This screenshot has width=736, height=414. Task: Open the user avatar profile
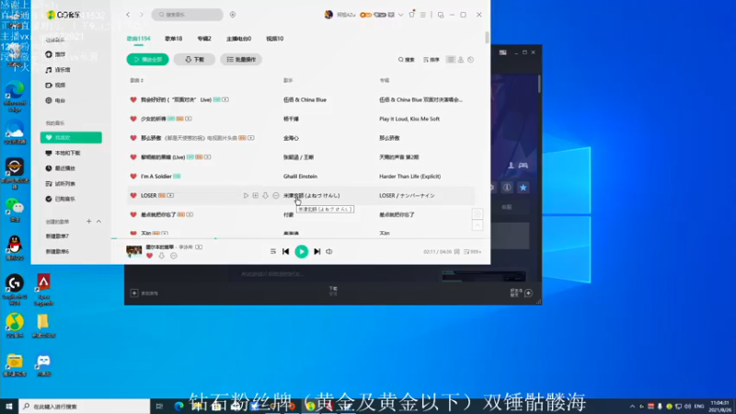328,15
